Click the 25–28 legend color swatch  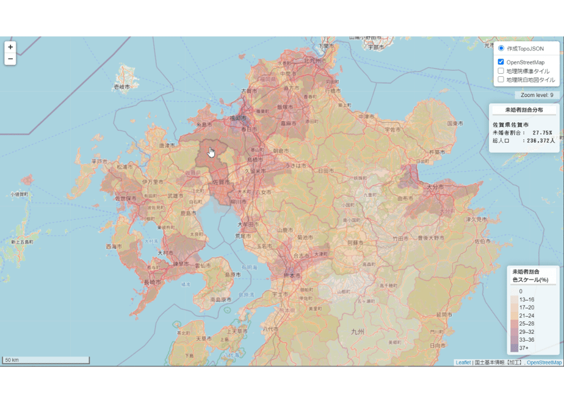(x=515, y=324)
